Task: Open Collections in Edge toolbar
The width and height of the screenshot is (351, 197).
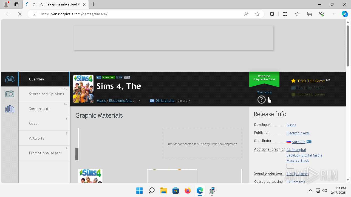Action: 309,14
